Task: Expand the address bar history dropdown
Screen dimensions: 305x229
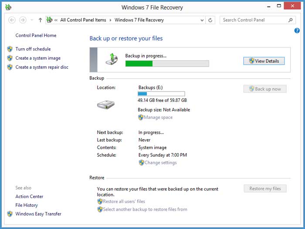Action: (x=201, y=20)
